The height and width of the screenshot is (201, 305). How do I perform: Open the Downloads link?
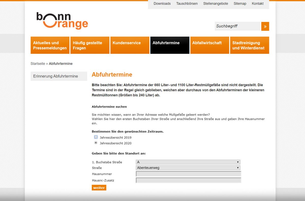[x=162, y=4]
